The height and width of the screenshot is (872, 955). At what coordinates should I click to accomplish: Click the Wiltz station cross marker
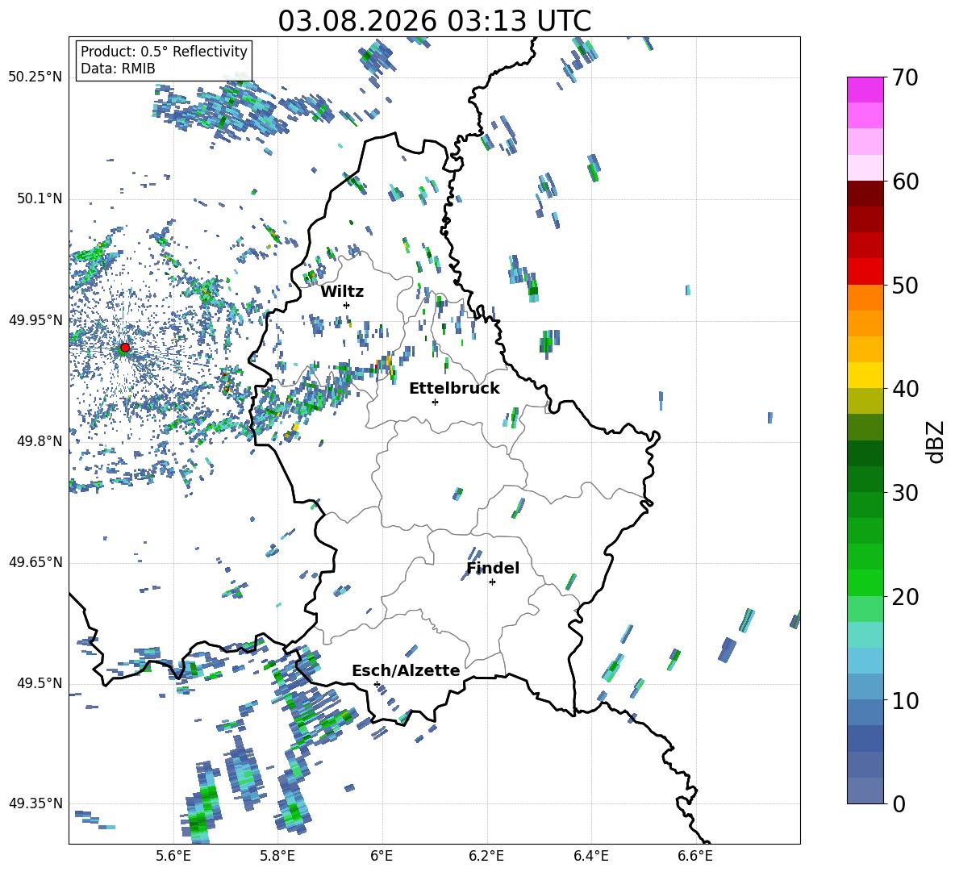(347, 305)
